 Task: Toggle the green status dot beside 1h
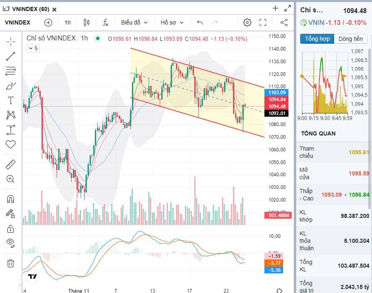pos(97,38)
